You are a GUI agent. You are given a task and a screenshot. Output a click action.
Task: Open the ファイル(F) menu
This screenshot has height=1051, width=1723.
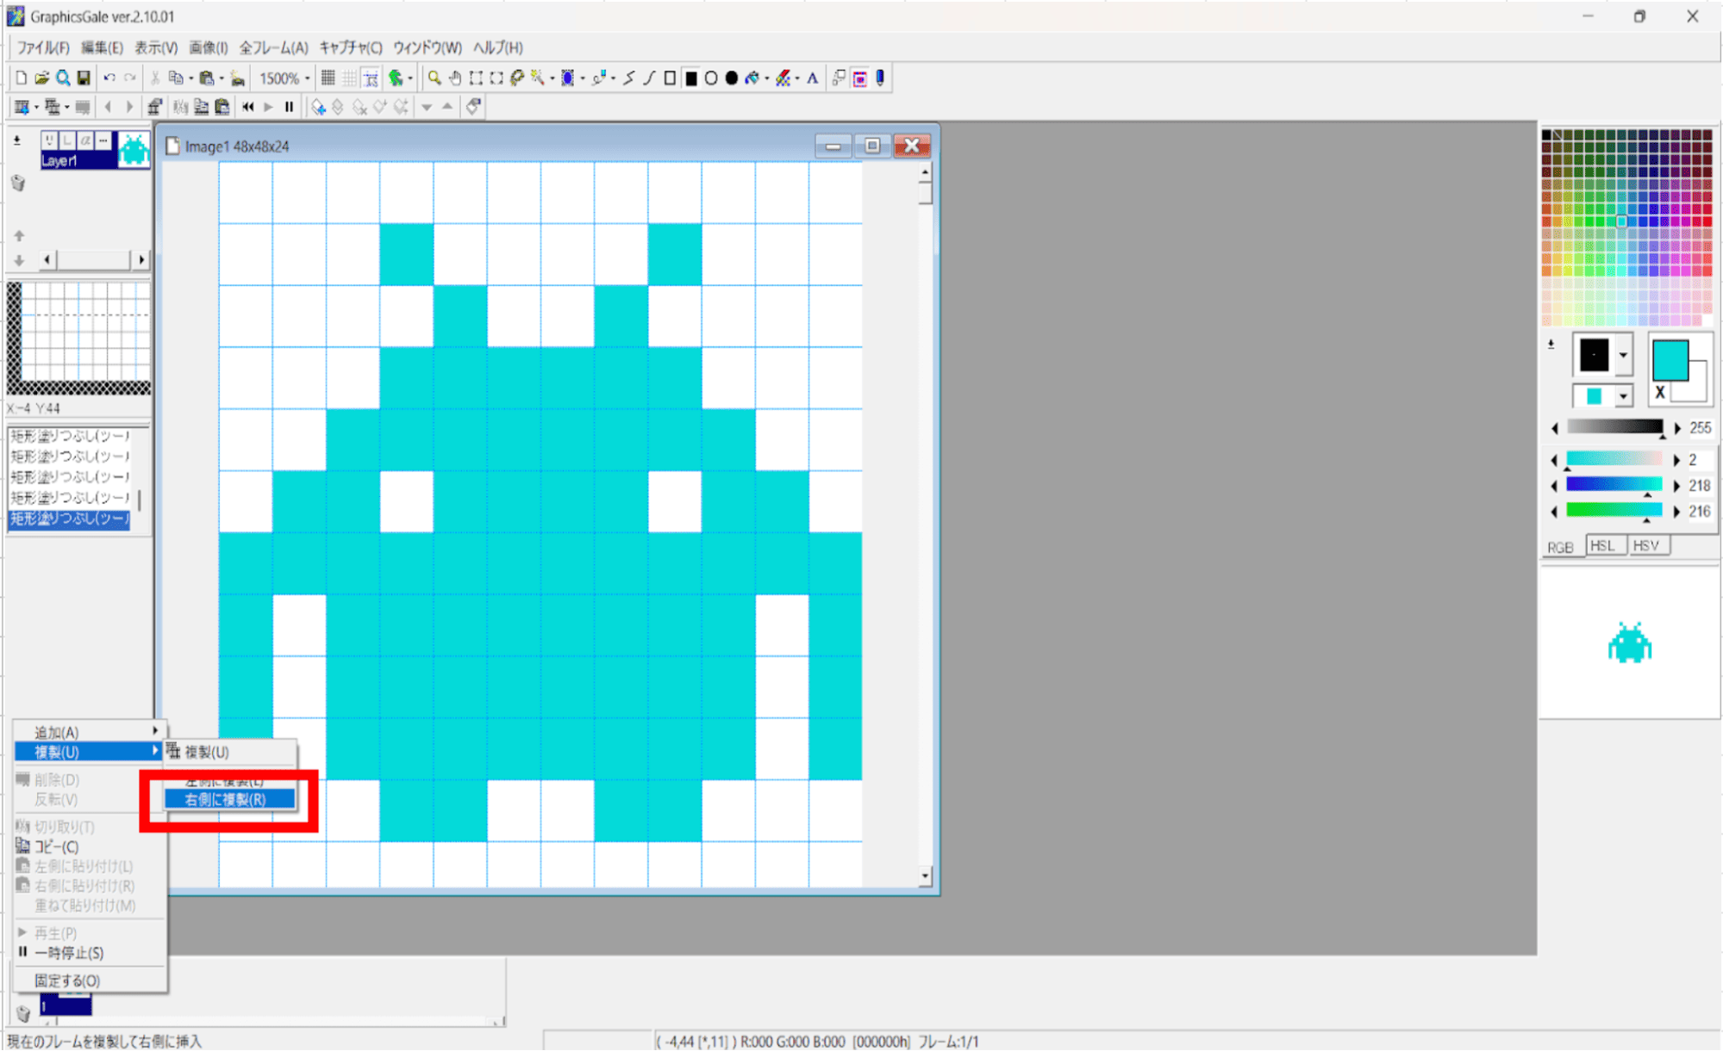click(x=43, y=48)
